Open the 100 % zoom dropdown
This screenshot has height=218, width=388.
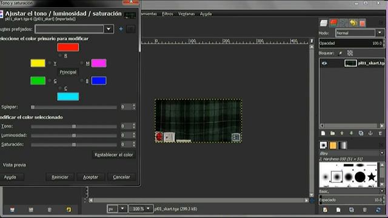click(x=141, y=209)
